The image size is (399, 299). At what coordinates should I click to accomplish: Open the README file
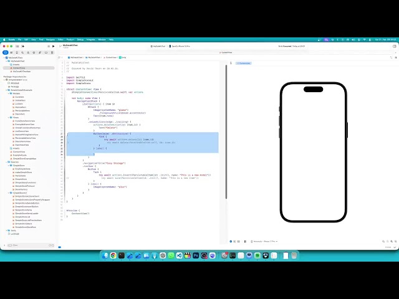pos(15,83)
